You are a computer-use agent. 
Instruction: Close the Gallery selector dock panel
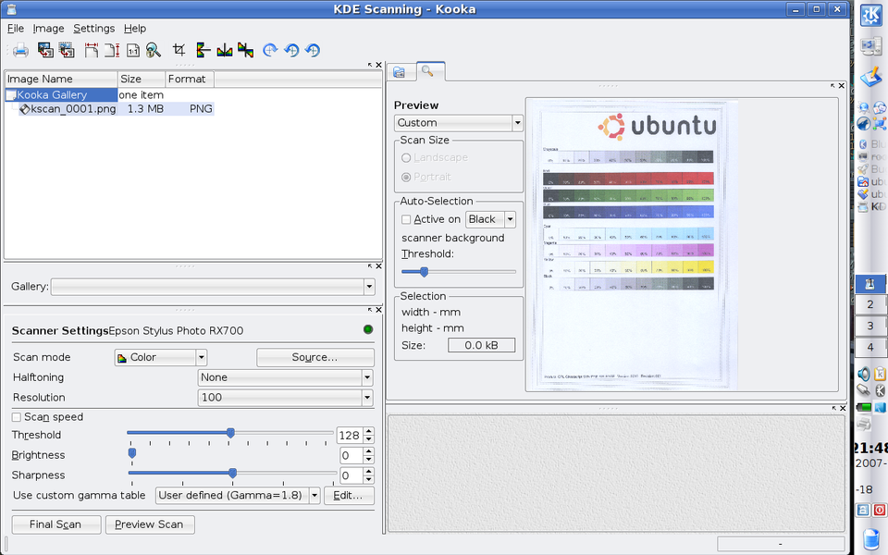tap(379, 266)
